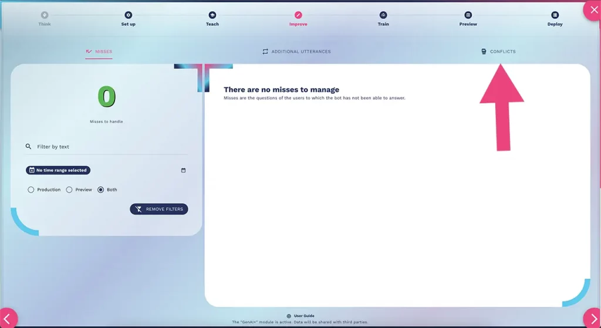
Task: Click the search magnifier icon
Action: coord(28,146)
